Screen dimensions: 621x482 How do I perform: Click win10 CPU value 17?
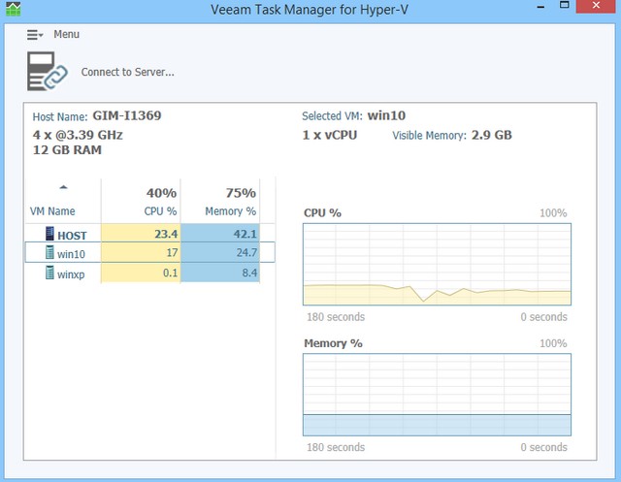pyautogui.click(x=172, y=252)
